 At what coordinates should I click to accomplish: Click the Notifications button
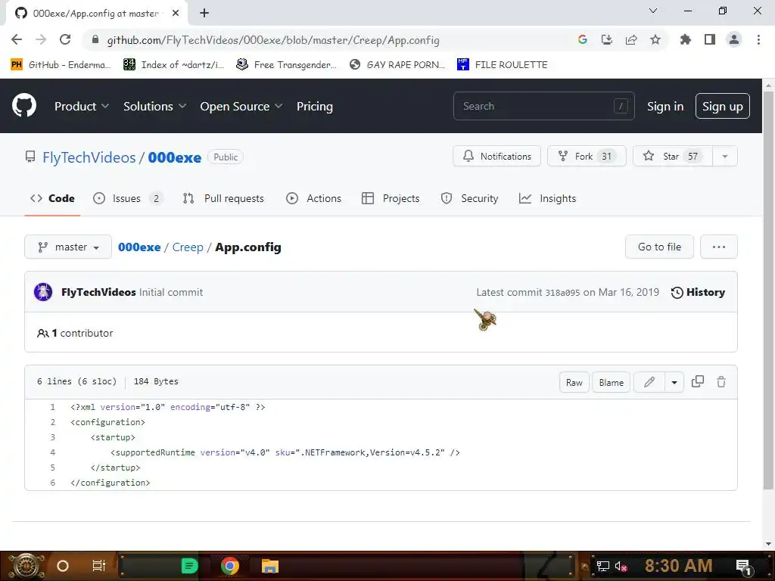pos(496,156)
